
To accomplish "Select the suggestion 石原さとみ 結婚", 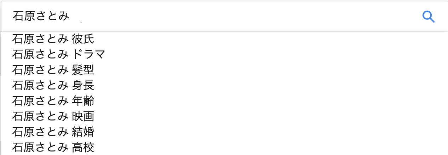I will [x=224, y=132].
